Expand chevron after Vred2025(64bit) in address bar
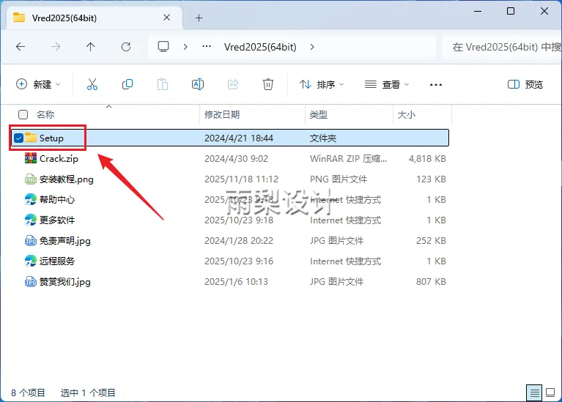 click(x=312, y=47)
